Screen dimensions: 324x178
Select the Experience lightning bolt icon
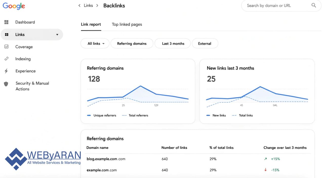[x=6, y=71]
